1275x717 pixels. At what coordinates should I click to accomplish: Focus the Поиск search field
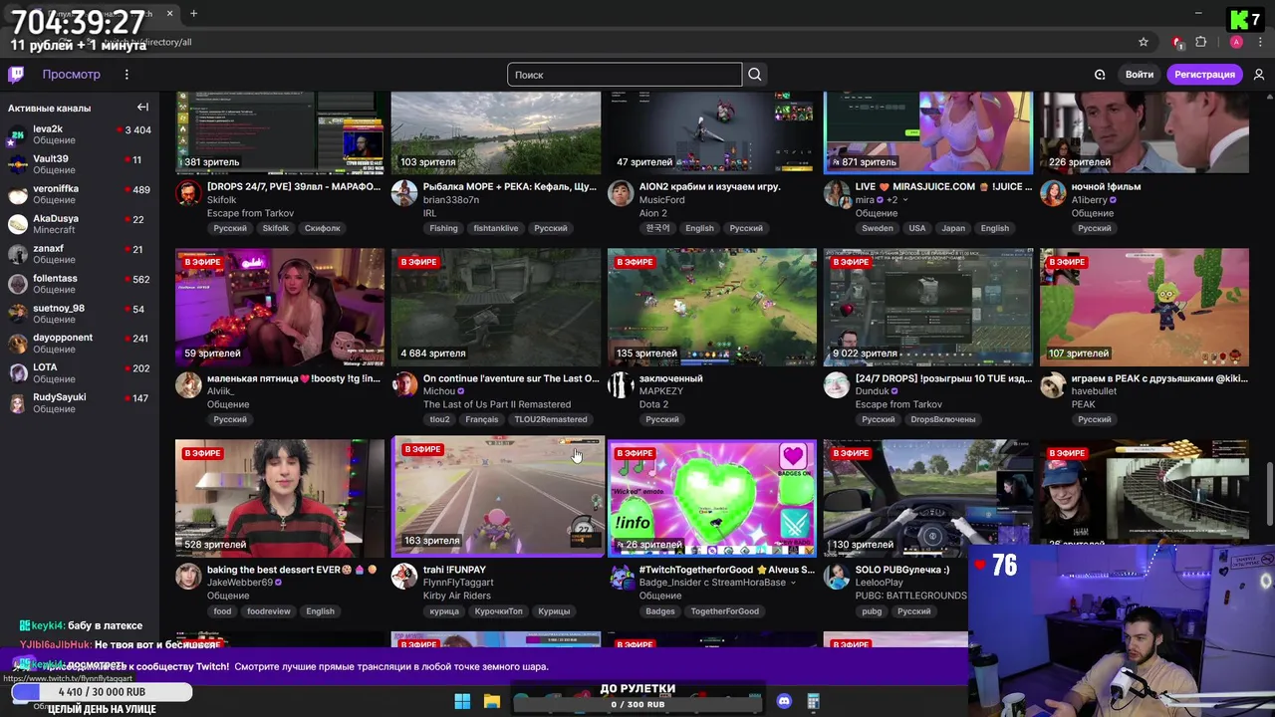point(625,75)
